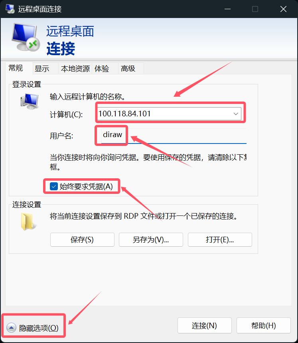Click the yellow folder icon in 连接设置

point(28,221)
